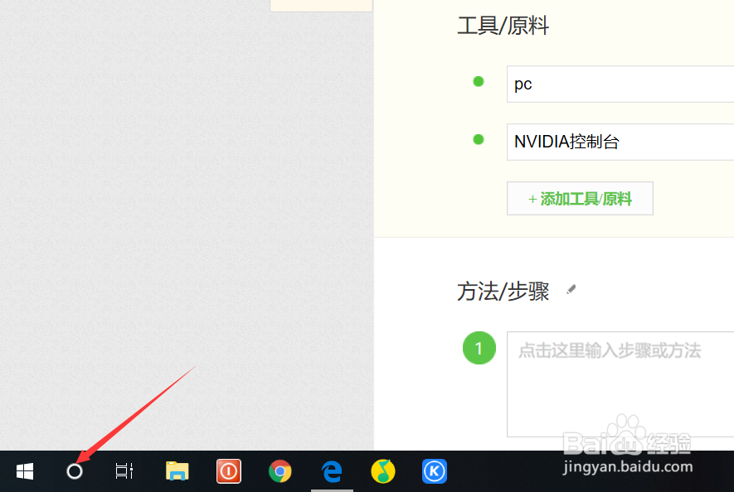Click the green bullet beside pc

pyautogui.click(x=479, y=81)
